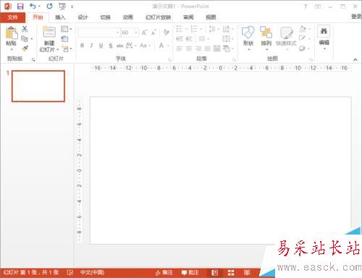Click Notes (备注) button in status bar

click(x=164, y=273)
